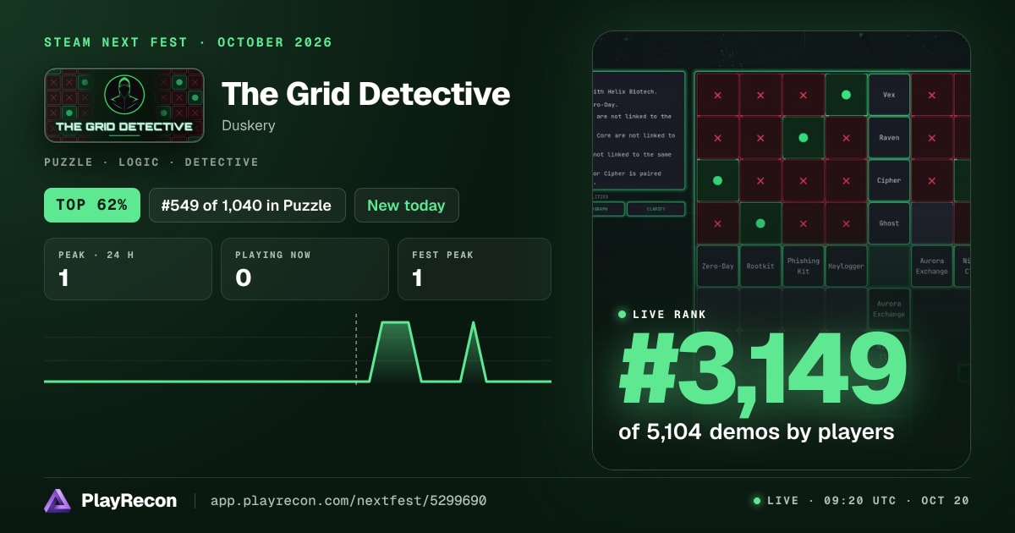
Task: Click The Grid Detective game title
Action: click(x=365, y=94)
